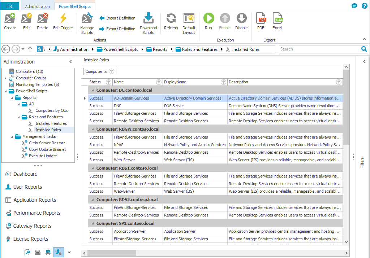Select Execute Update task

(x=43, y=156)
